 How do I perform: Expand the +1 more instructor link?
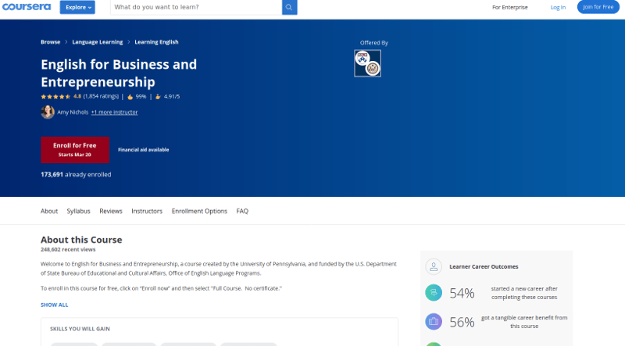click(x=114, y=112)
